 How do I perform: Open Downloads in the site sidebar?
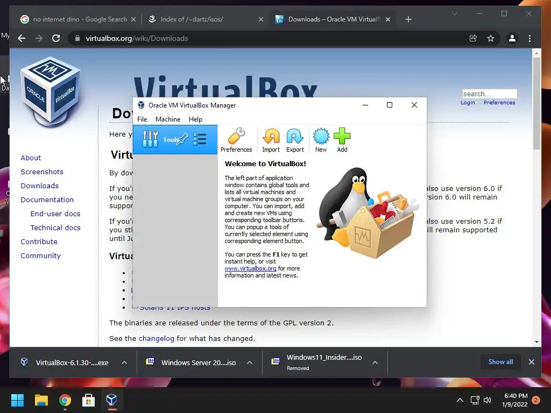(39, 186)
